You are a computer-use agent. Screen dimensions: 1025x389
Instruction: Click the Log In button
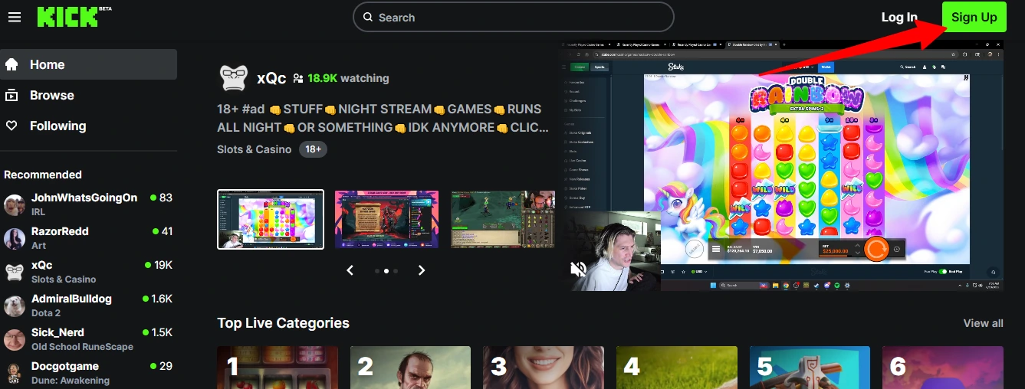pyautogui.click(x=899, y=17)
